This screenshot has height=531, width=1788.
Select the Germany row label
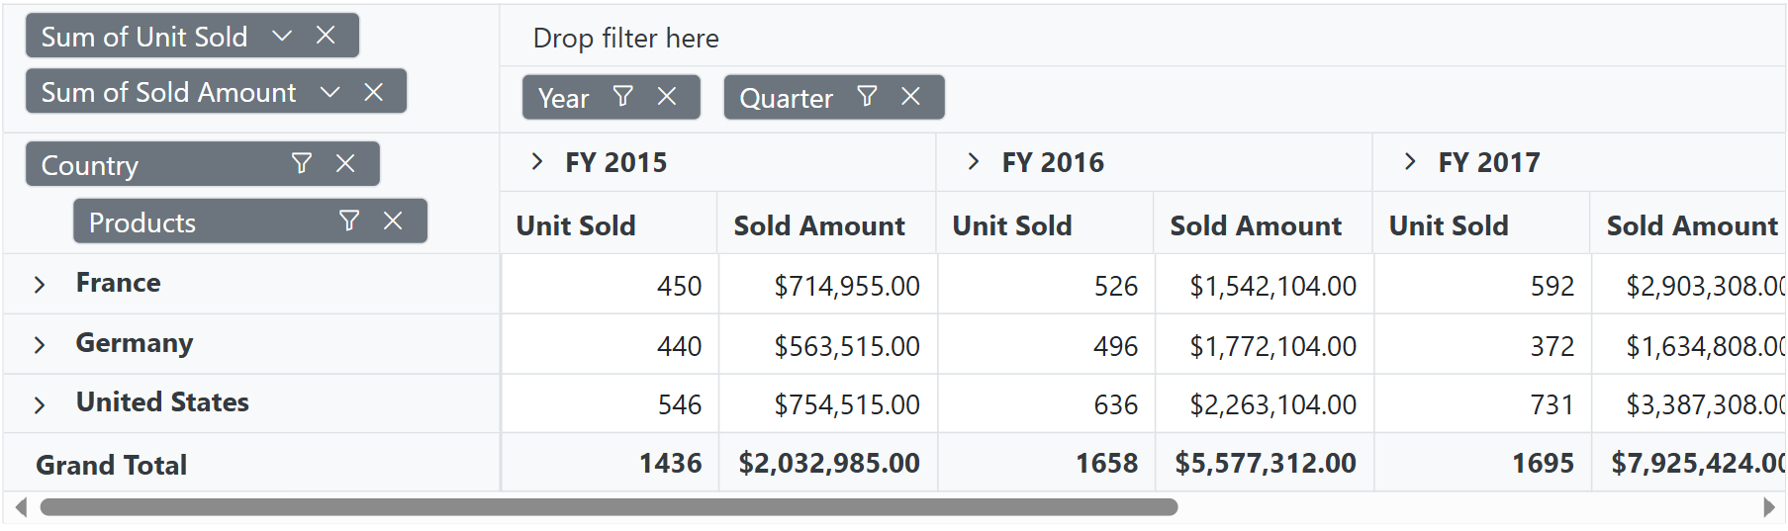click(135, 343)
